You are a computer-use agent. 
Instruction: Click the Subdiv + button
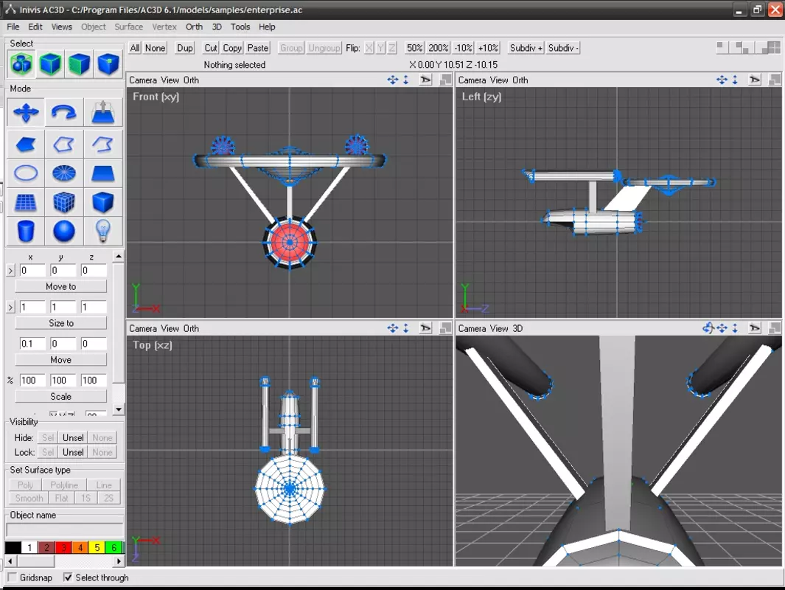(526, 48)
